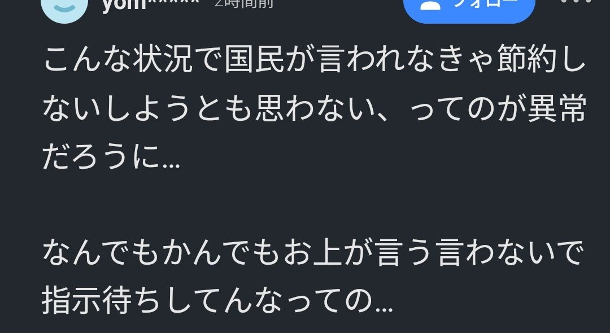Viewport: 610px width, 333px height.
Task: Click the line 指示待ちしてんなっての...
Action: click(217, 300)
